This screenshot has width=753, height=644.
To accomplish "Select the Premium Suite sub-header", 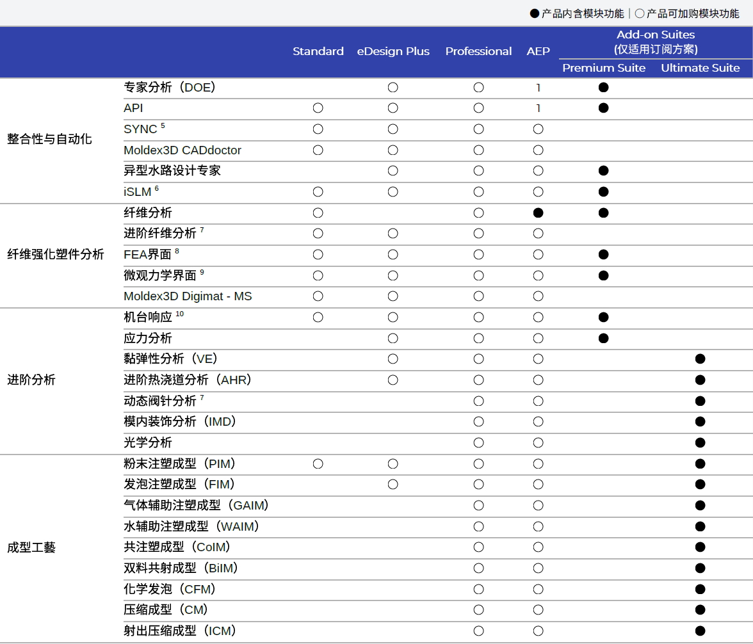I will 604,68.
